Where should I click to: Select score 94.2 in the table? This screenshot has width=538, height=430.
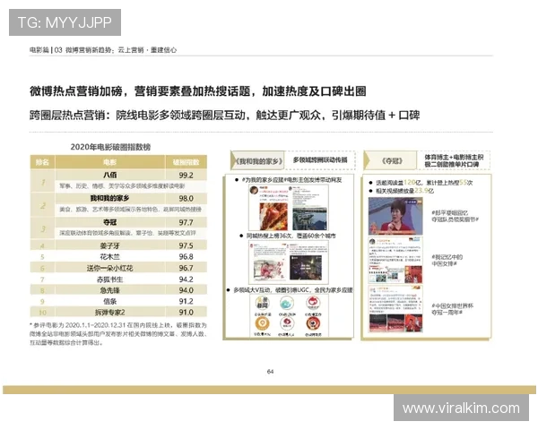click(x=186, y=279)
